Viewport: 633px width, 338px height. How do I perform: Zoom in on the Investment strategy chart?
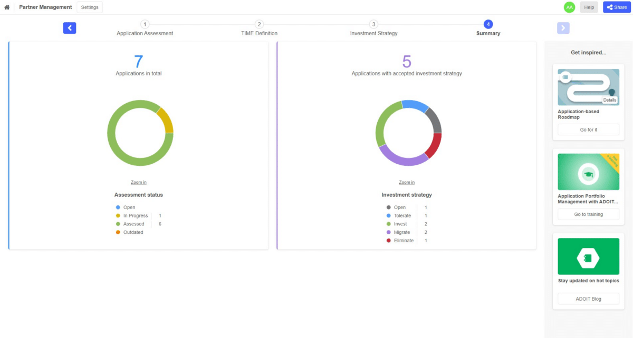pos(407,182)
